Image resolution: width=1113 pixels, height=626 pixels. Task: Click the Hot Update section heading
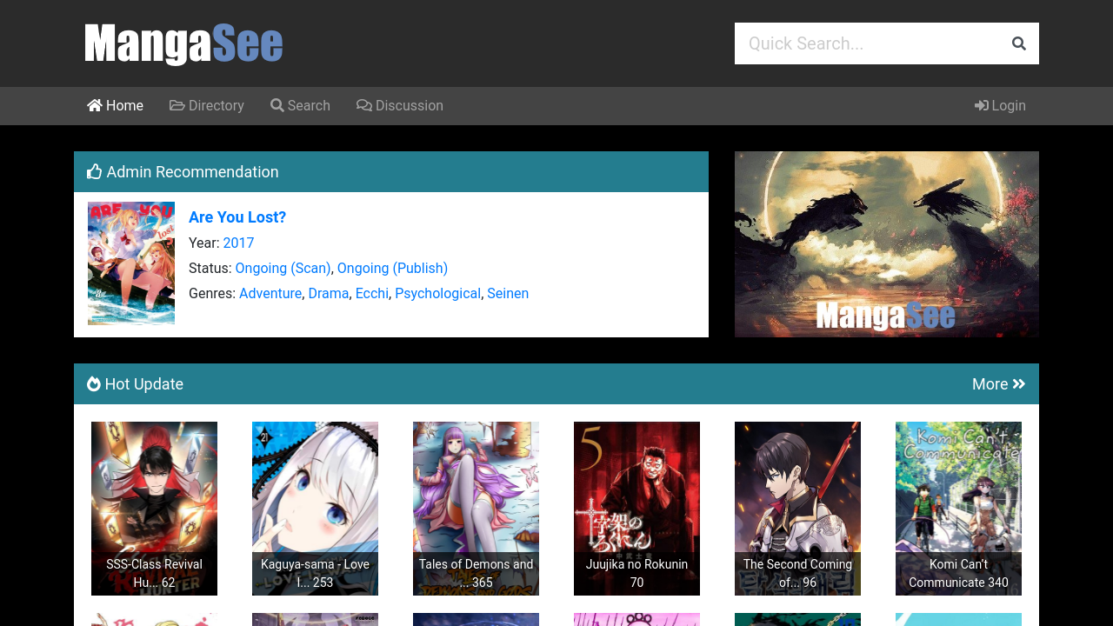[135, 384]
